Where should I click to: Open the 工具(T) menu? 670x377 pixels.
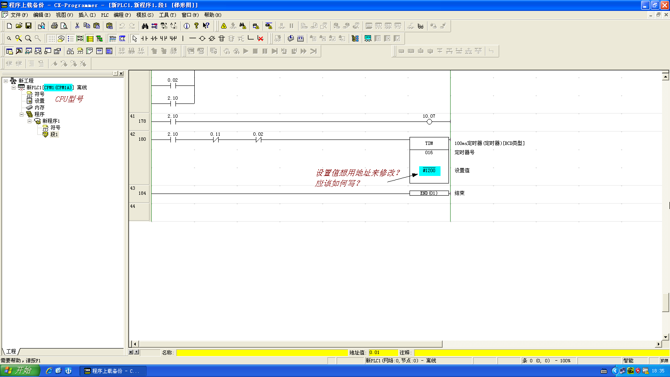tap(167, 15)
